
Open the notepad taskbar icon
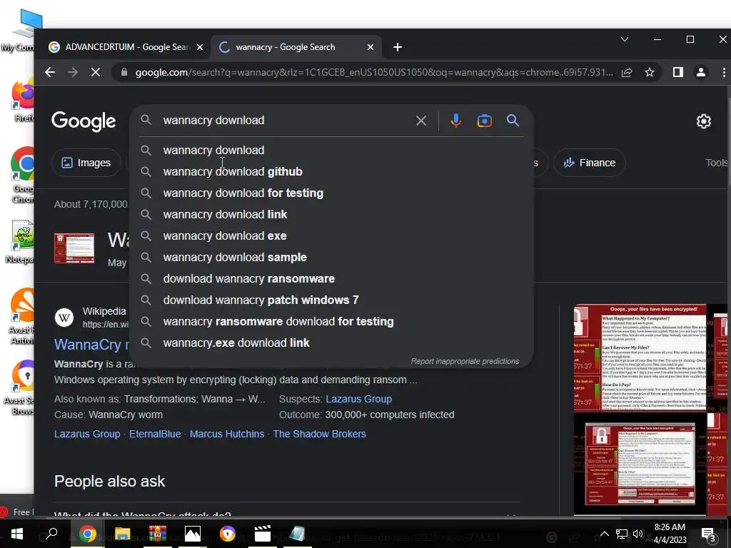[297, 534]
